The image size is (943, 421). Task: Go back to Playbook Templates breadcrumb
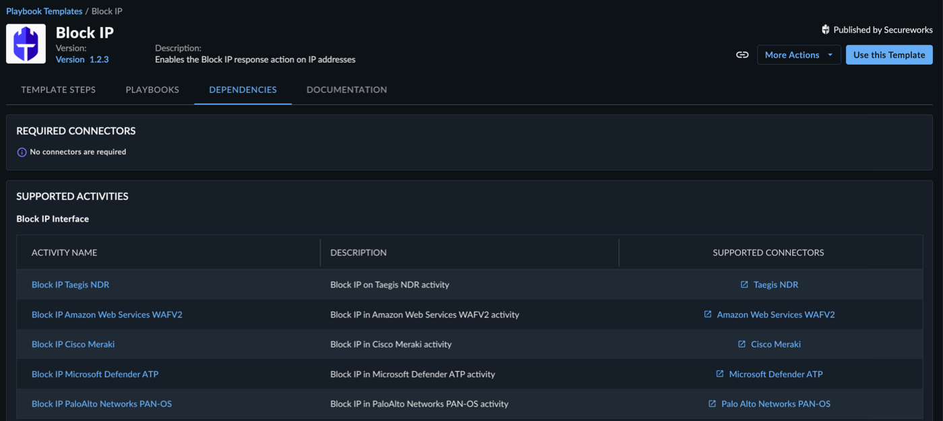tap(44, 11)
